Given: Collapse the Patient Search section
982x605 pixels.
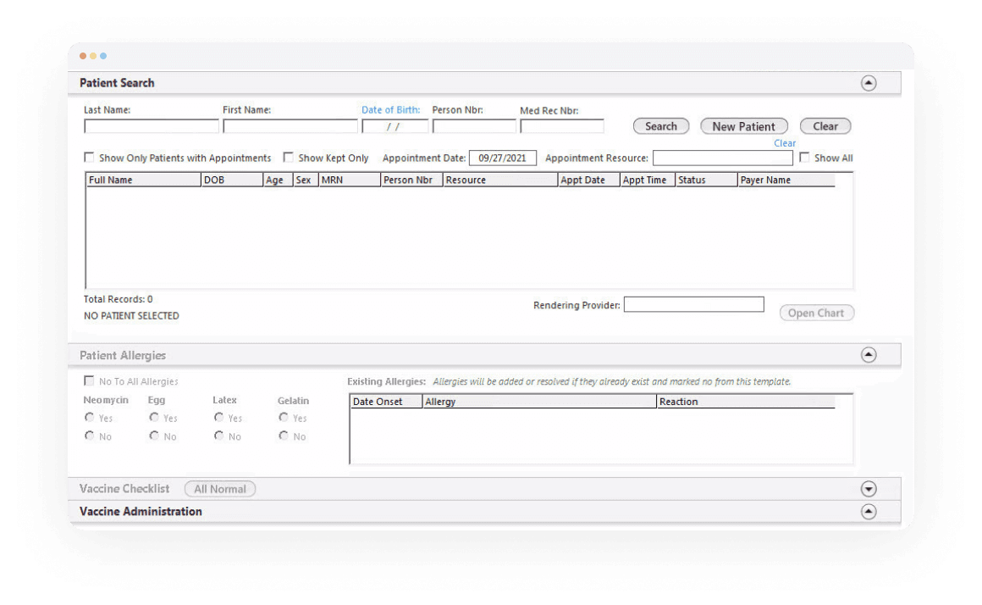Looking at the screenshot, I should [x=868, y=82].
